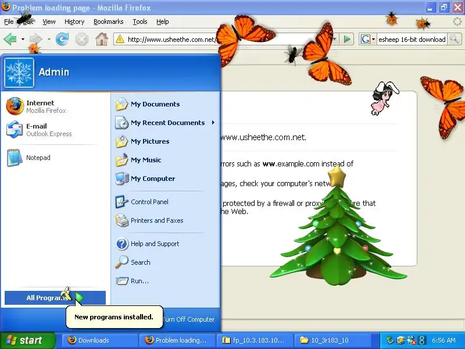Open the Bookmarks menu
Viewport: 465px width, 349px height.
click(109, 22)
